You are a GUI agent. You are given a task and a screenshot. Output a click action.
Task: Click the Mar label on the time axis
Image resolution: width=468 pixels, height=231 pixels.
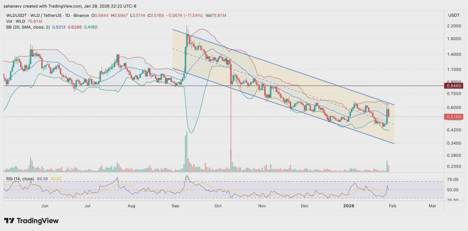click(x=432, y=205)
